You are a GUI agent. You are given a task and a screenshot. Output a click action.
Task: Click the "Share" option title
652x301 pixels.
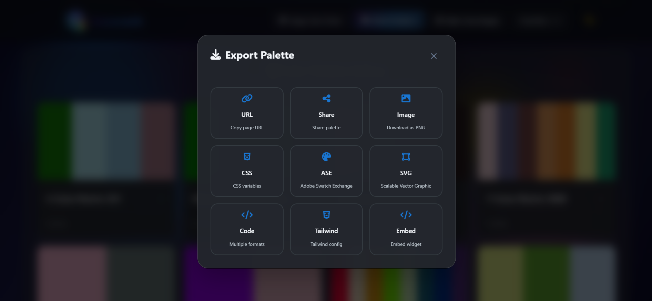pos(326,115)
